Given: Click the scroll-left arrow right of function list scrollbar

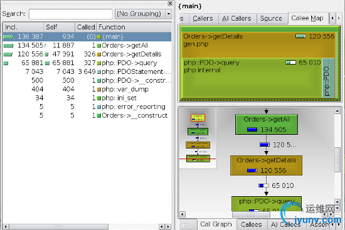Looking at the screenshot, I should point(162,227).
